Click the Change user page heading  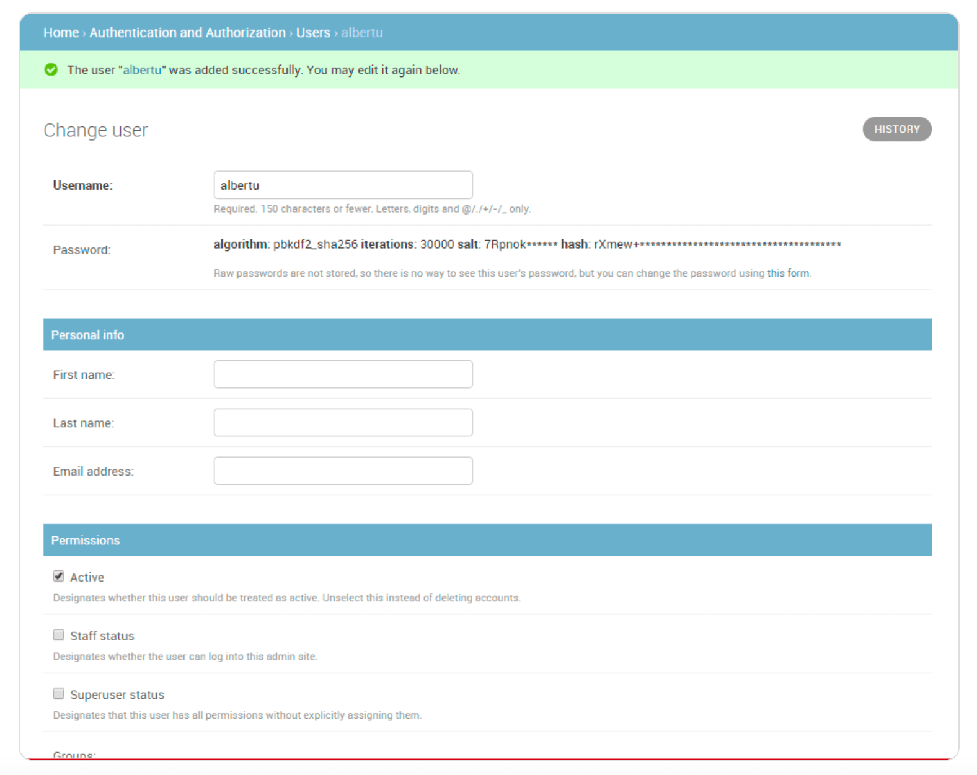(x=95, y=130)
